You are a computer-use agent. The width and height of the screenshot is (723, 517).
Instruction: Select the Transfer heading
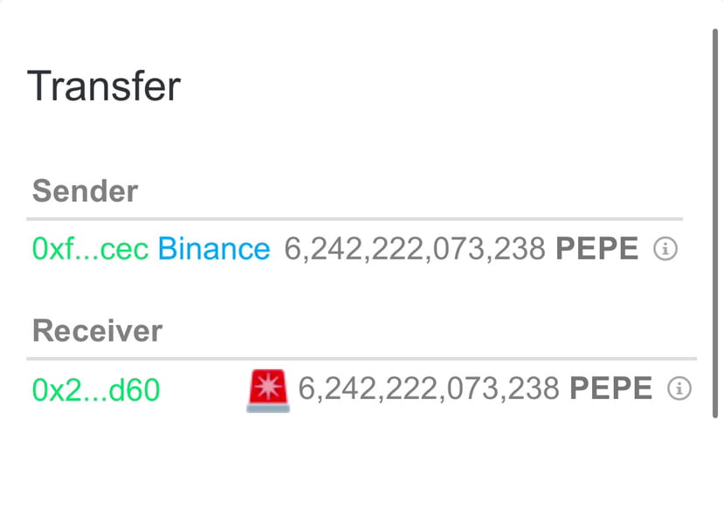coord(104,85)
